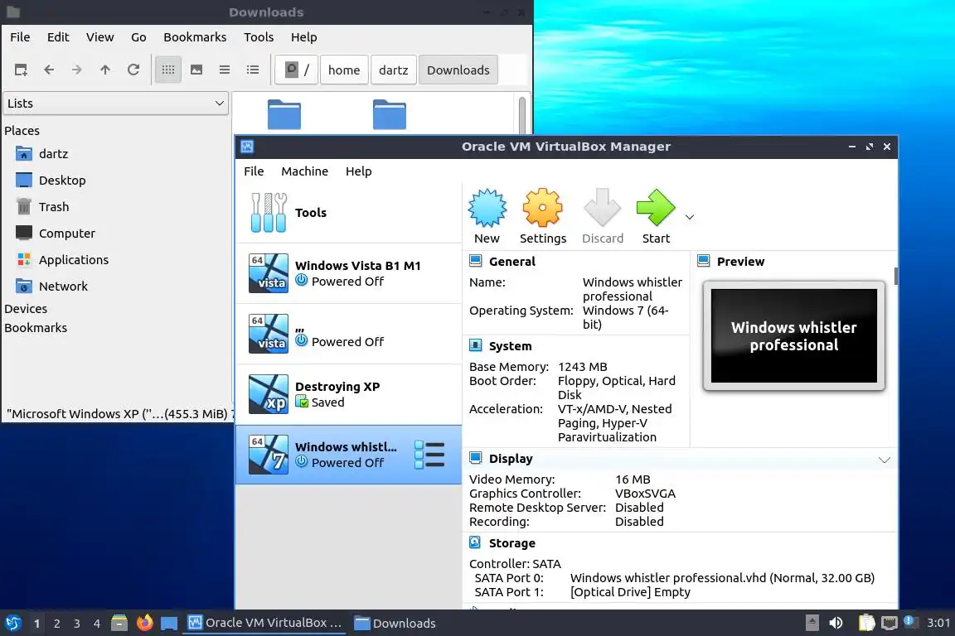This screenshot has height=636, width=955.
Task: Click the Display section header
Action: [x=511, y=458]
